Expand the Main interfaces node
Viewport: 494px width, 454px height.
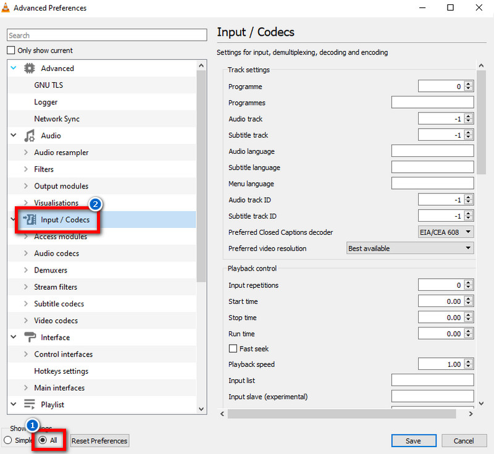(x=26, y=387)
